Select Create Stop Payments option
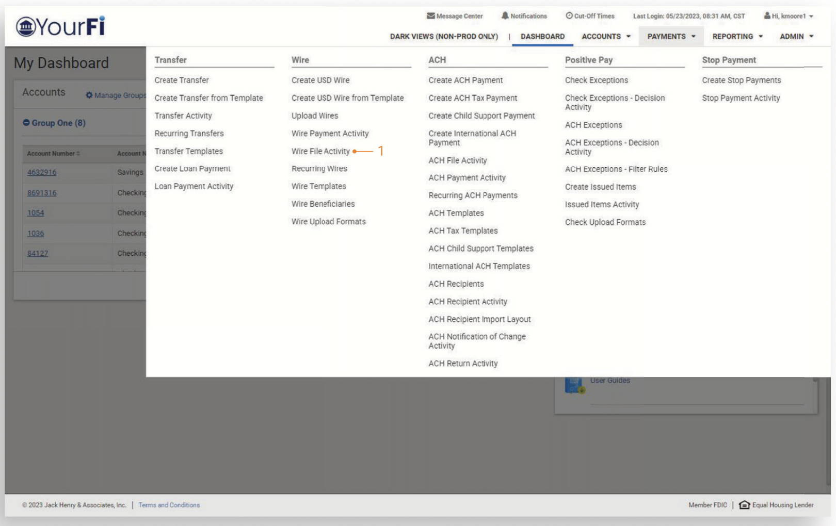836x526 pixels. point(741,80)
